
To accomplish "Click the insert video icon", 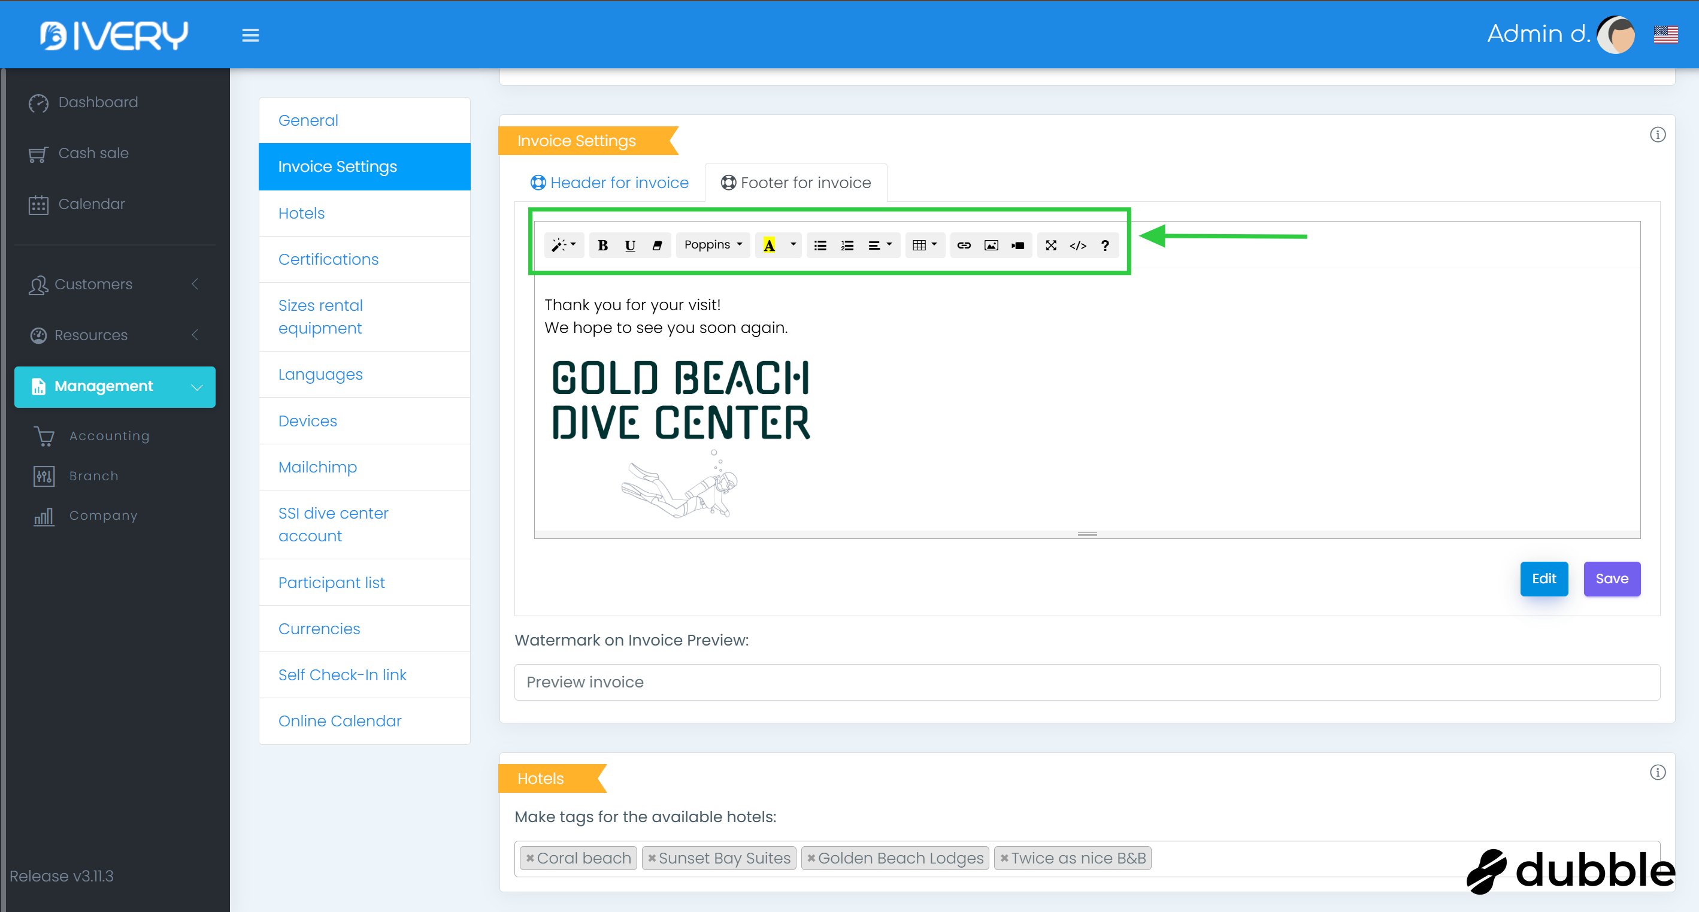I will [1017, 246].
